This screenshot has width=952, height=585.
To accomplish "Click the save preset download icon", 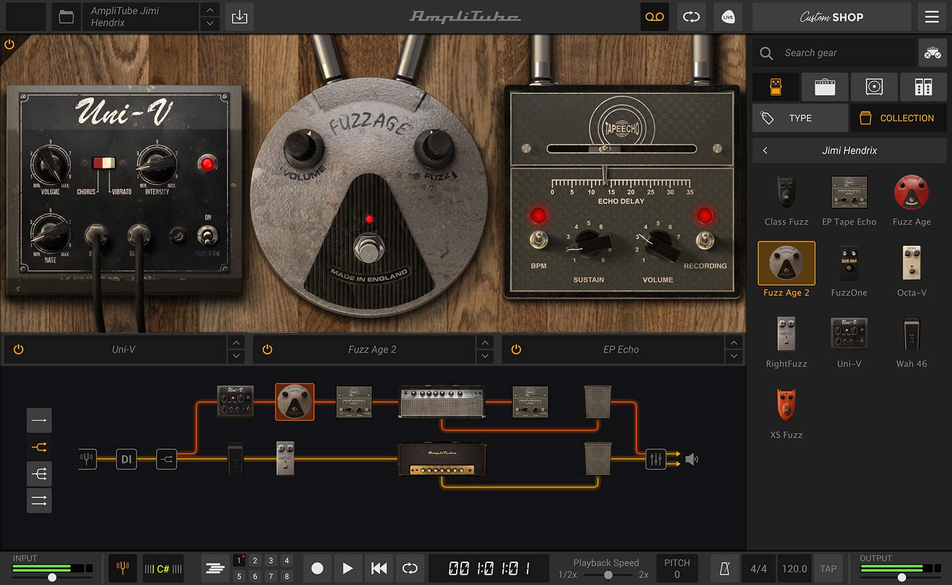I will tap(240, 17).
